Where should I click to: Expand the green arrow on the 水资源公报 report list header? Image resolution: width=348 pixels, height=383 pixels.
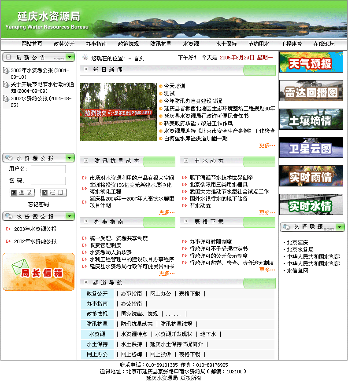click(x=70, y=216)
